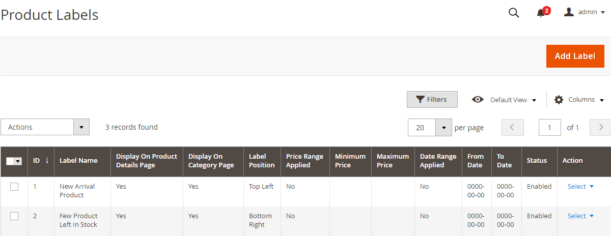Expand the per page count dropdown

(x=443, y=128)
